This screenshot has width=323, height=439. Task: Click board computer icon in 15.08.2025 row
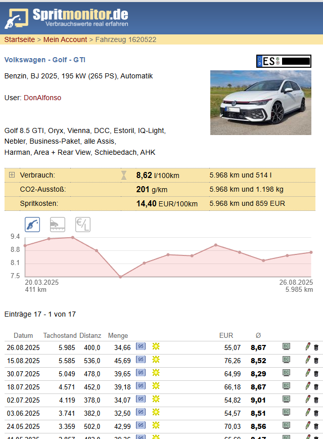(x=286, y=360)
